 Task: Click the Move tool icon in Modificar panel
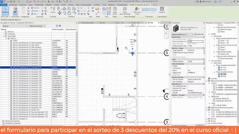pos(60,13)
